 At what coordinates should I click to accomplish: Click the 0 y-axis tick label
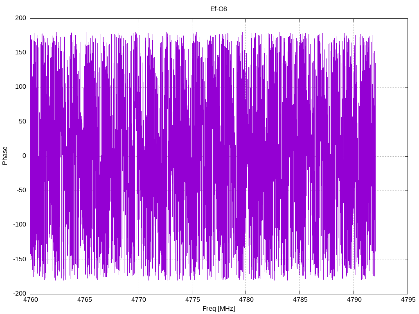(25, 156)
